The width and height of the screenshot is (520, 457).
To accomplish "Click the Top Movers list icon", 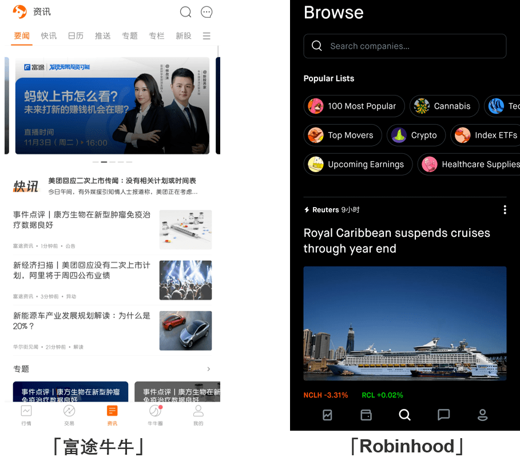I will click(x=315, y=136).
